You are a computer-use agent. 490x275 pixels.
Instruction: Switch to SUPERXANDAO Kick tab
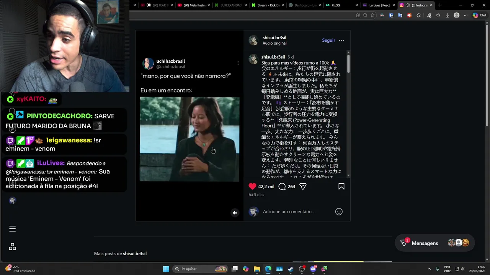[x=231, y=5]
